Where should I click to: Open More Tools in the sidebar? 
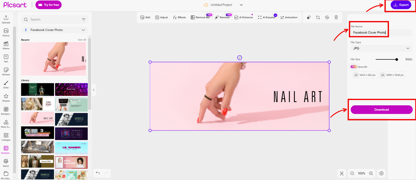click(x=6, y=124)
